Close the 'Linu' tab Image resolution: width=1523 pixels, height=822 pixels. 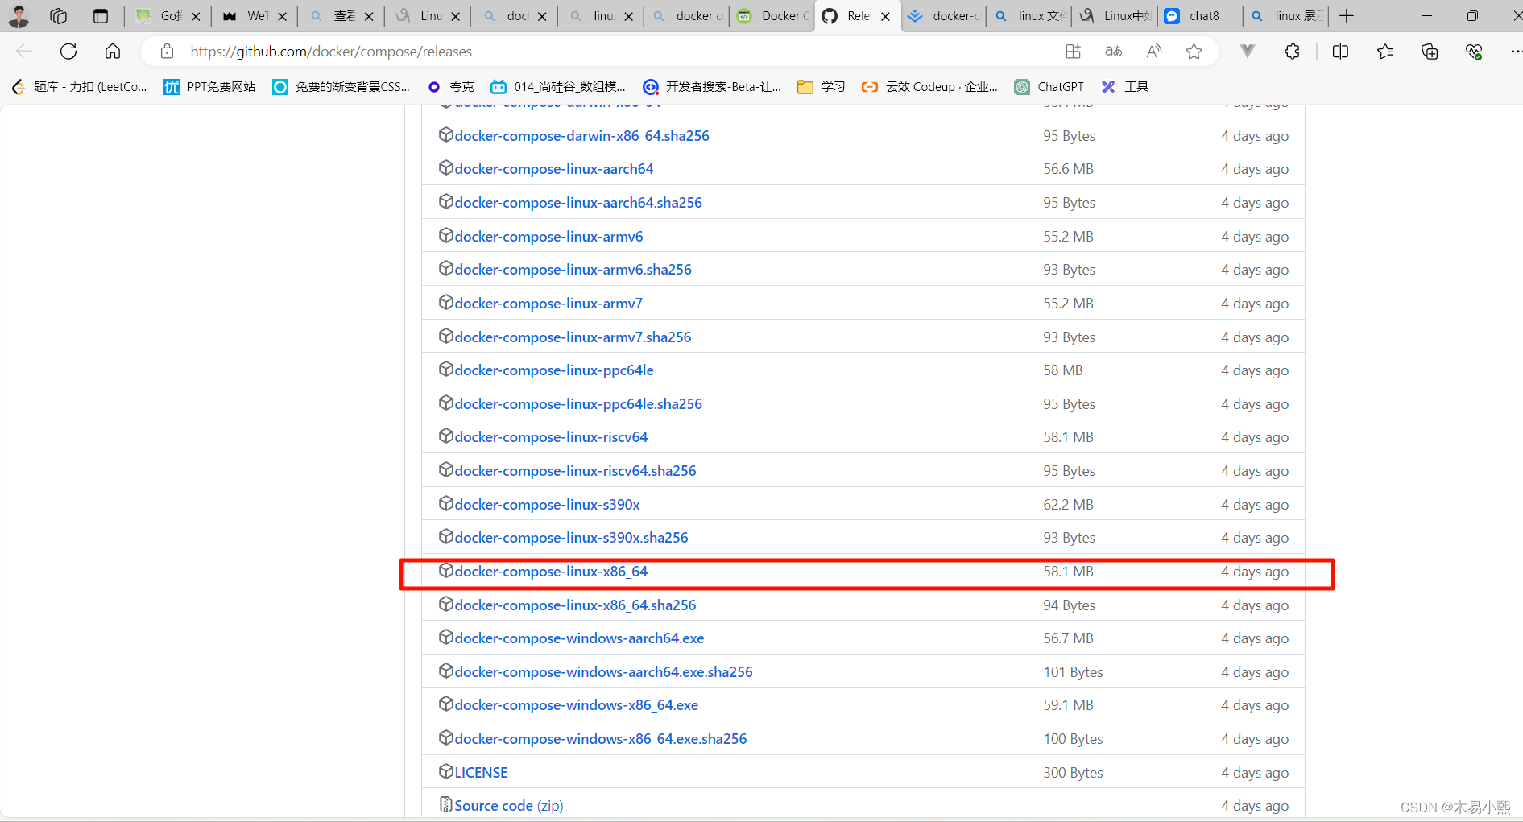[x=455, y=16]
